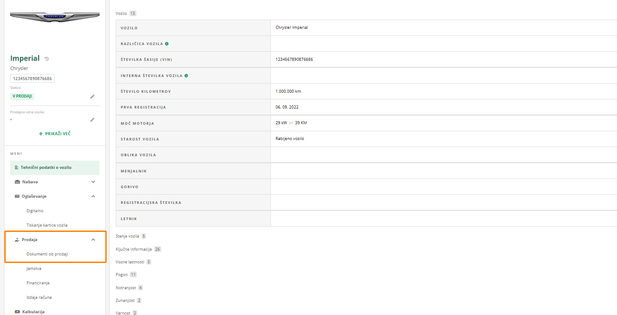
Task: Expand the Zunanjost section
Action: (128, 301)
